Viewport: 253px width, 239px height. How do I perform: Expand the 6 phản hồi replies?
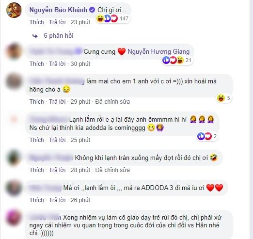(59, 35)
